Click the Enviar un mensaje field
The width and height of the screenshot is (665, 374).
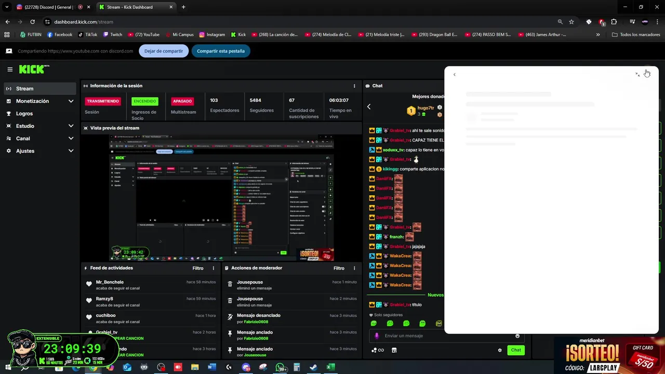(447, 336)
